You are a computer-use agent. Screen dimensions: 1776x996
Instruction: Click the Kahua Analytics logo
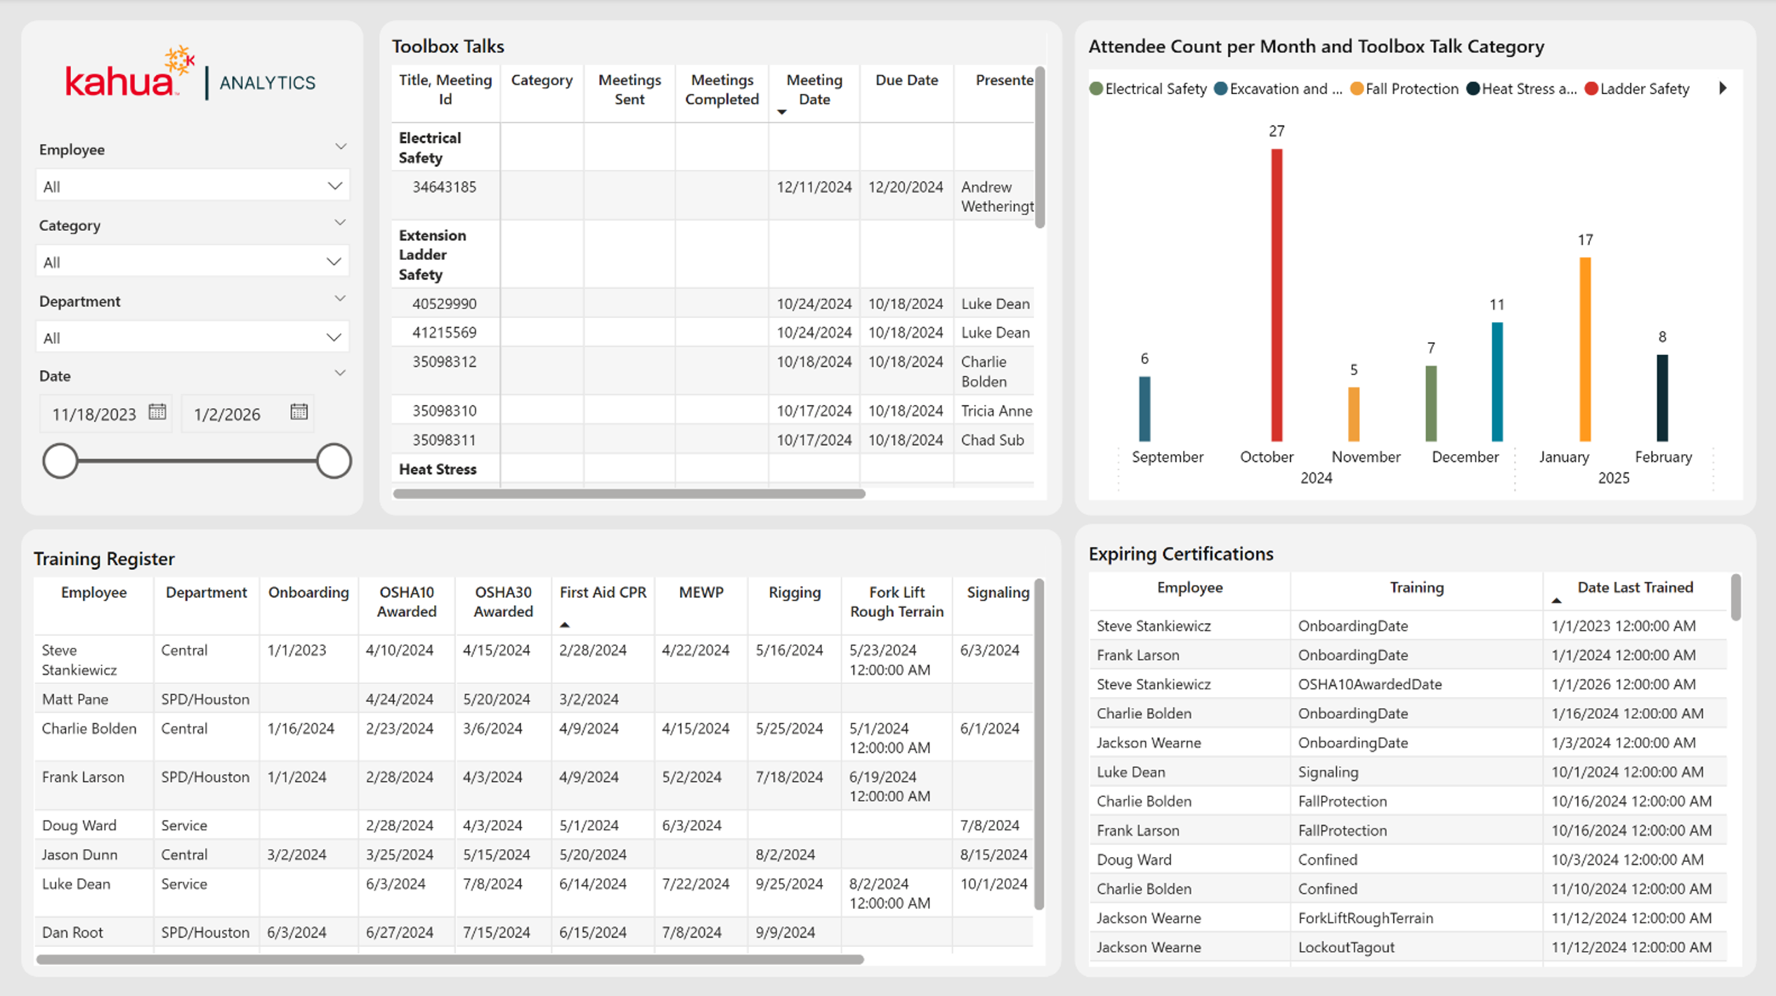[190, 74]
